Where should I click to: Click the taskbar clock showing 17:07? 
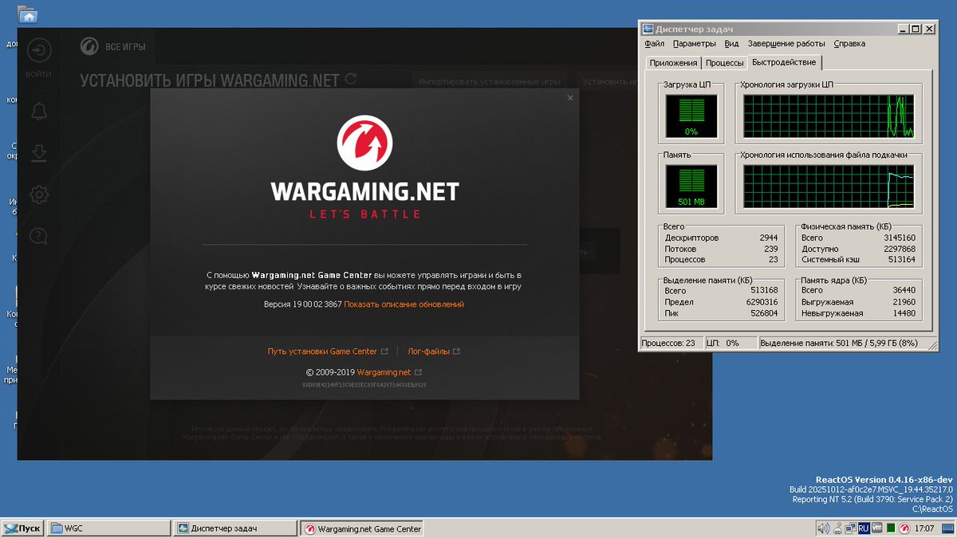pyautogui.click(x=925, y=528)
